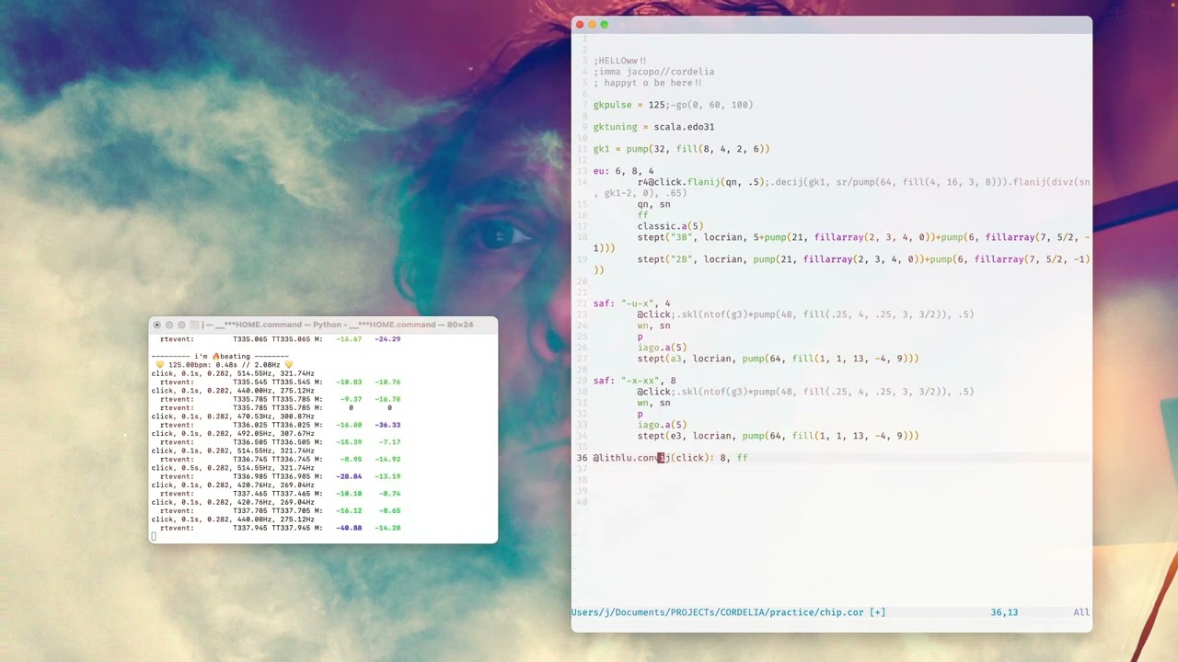Click the highlighted line number 36

[582, 458]
